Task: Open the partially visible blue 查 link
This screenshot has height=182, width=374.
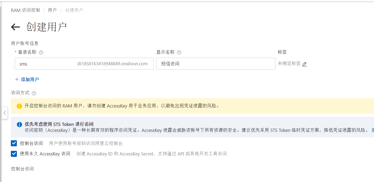Action: 372,130
